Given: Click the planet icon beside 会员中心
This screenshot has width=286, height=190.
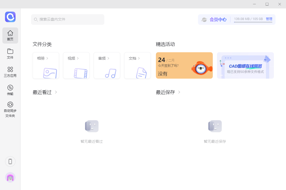Looking at the screenshot, I should [x=204, y=20].
